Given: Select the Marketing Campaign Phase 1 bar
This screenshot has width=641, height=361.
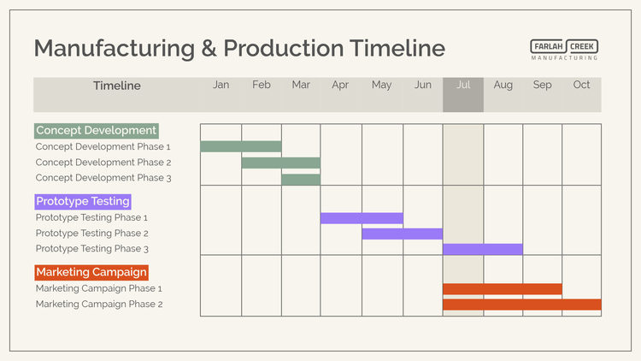Looking at the screenshot, I should 502,288.
